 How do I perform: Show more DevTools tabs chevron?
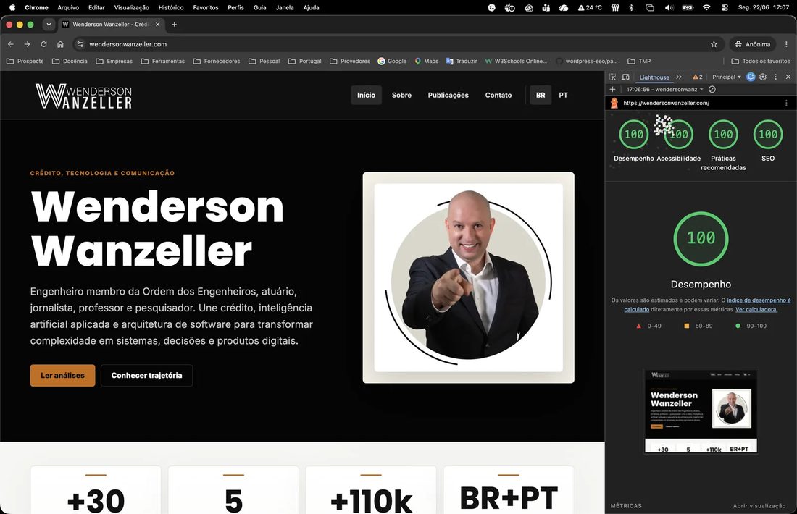679,77
